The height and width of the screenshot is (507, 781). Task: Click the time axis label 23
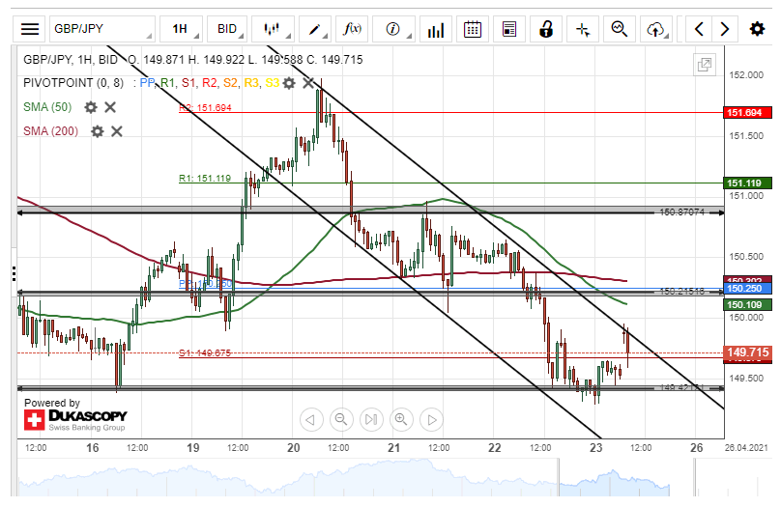point(595,448)
